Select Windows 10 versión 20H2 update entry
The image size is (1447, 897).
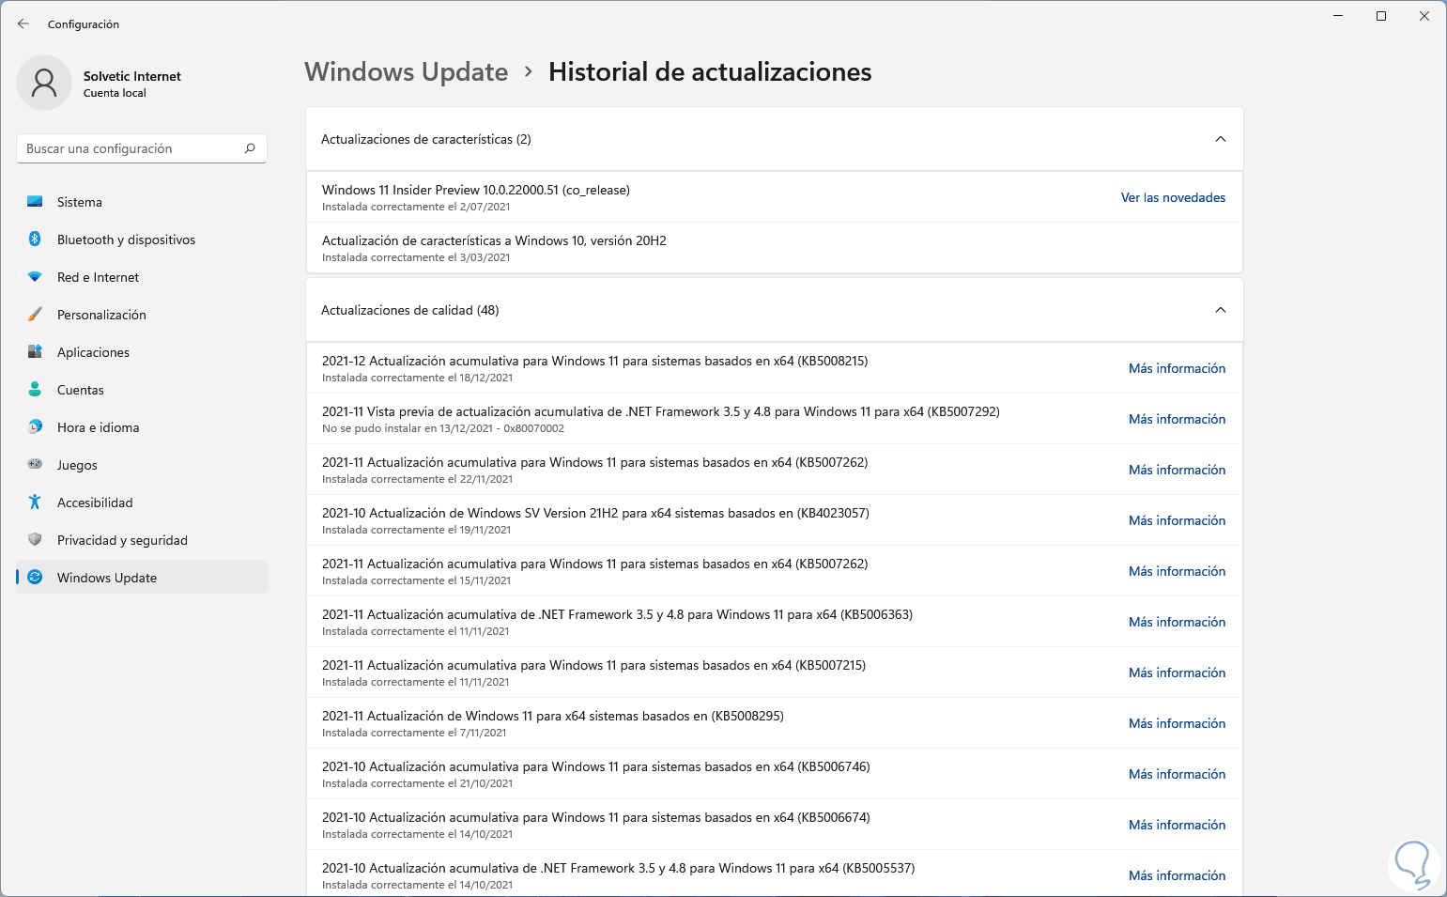coord(775,248)
